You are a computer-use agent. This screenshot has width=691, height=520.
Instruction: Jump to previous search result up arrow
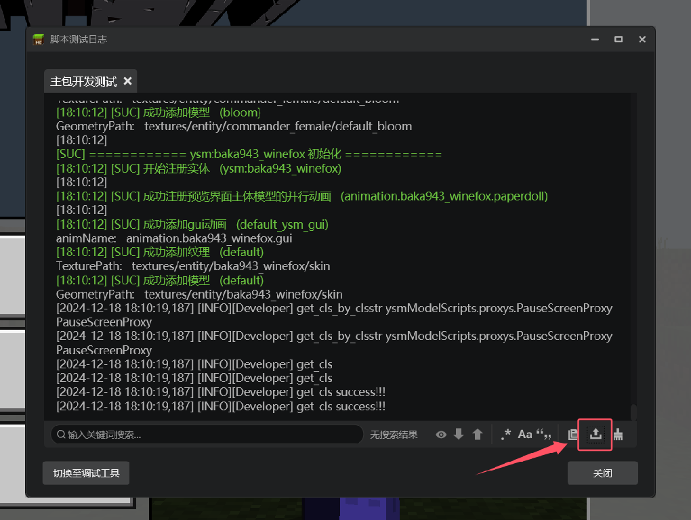[x=478, y=435]
